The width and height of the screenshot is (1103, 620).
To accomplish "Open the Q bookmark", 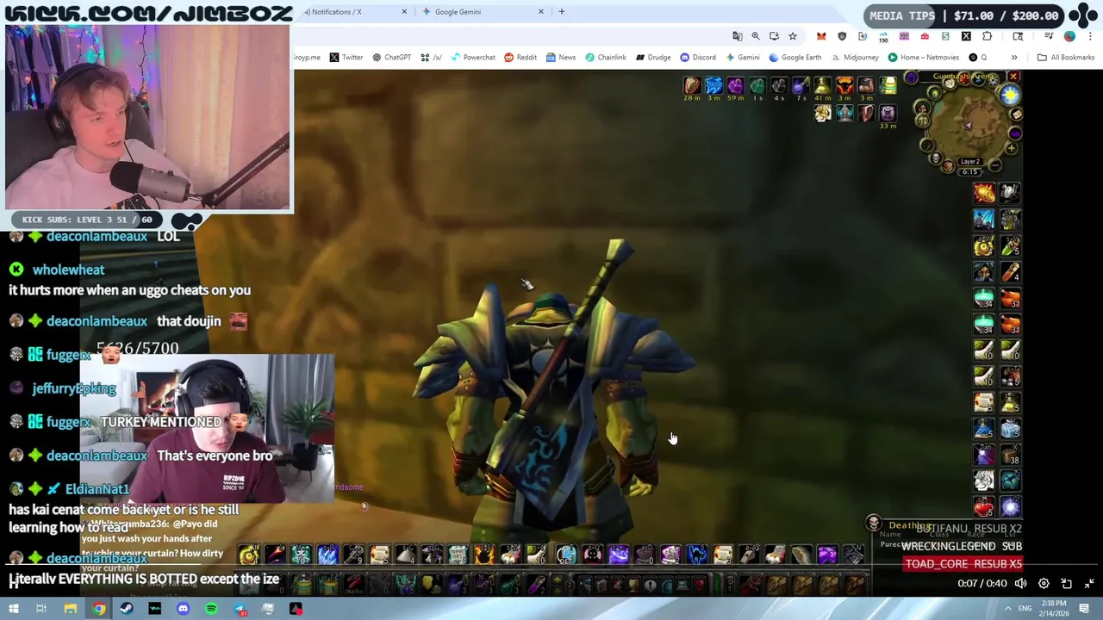I will pyautogui.click(x=977, y=58).
